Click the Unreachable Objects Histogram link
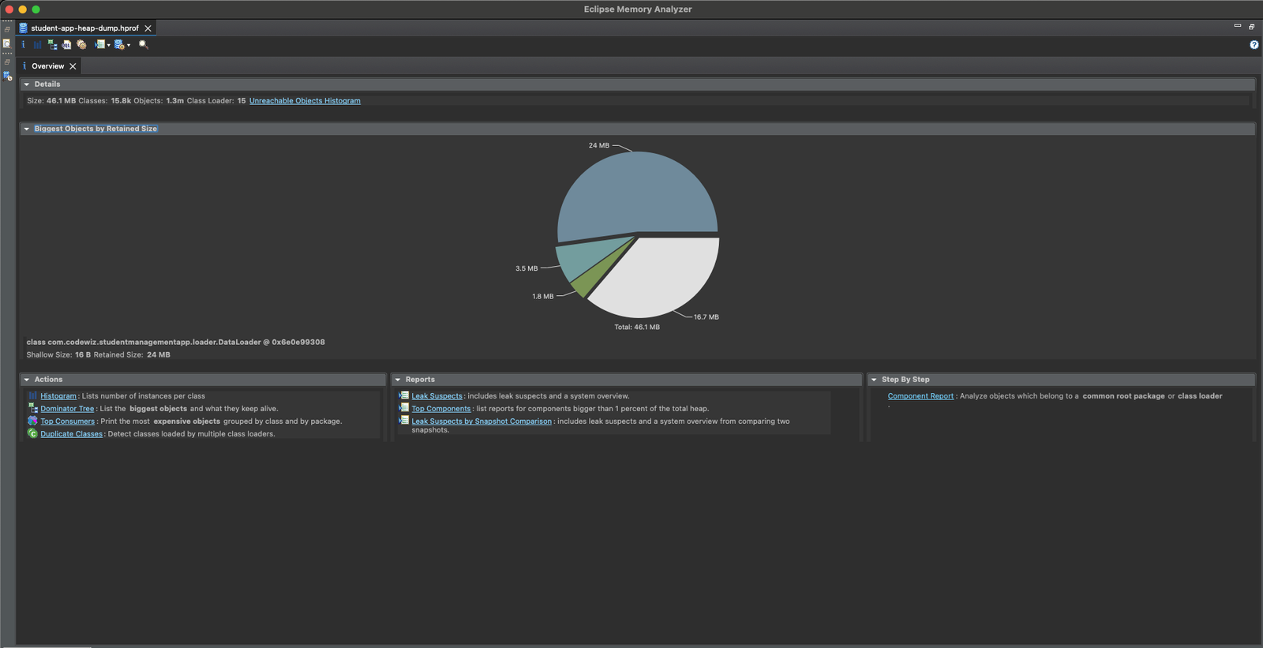Screen dimensions: 1263x648 click(305, 101)
